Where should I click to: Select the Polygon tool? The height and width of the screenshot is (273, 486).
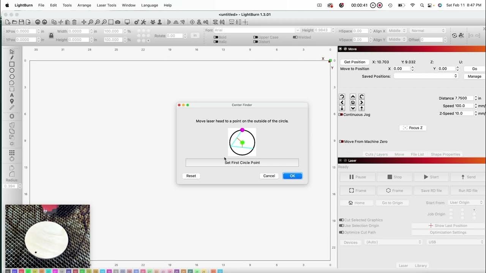point(12,77)
